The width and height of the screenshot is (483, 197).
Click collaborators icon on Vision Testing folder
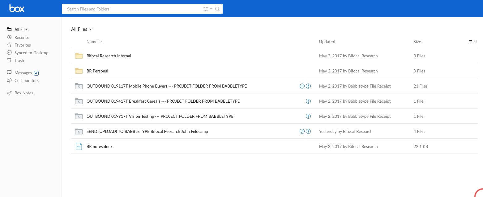308,116
